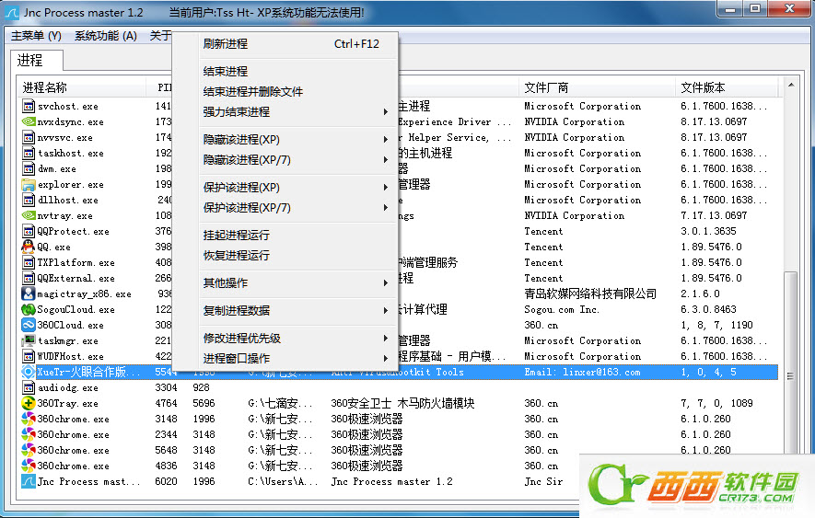The width and height of the screenshot is (815, 518).
Task: Click the nvxdsync.exe NVIDIA icon
Action: (28, 121)
